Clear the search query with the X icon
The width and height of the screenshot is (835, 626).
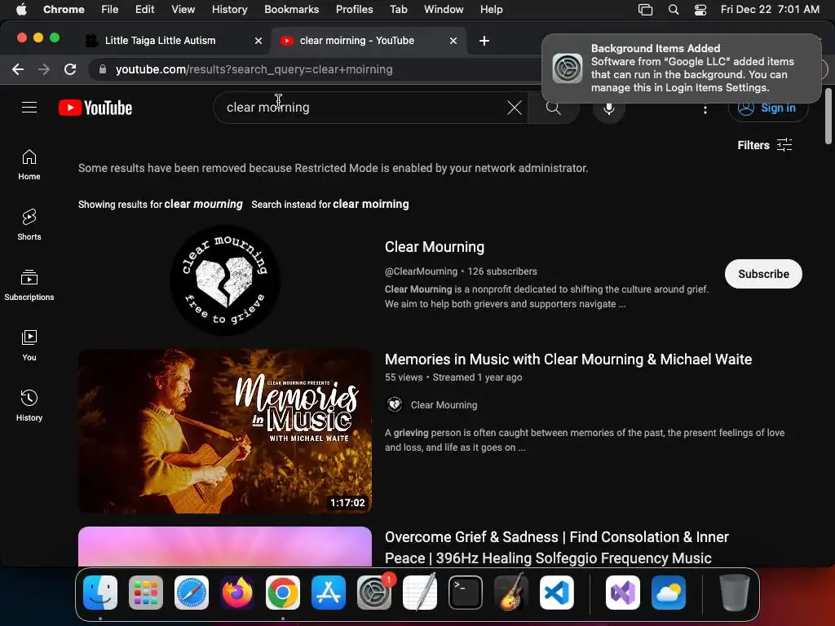514,108
